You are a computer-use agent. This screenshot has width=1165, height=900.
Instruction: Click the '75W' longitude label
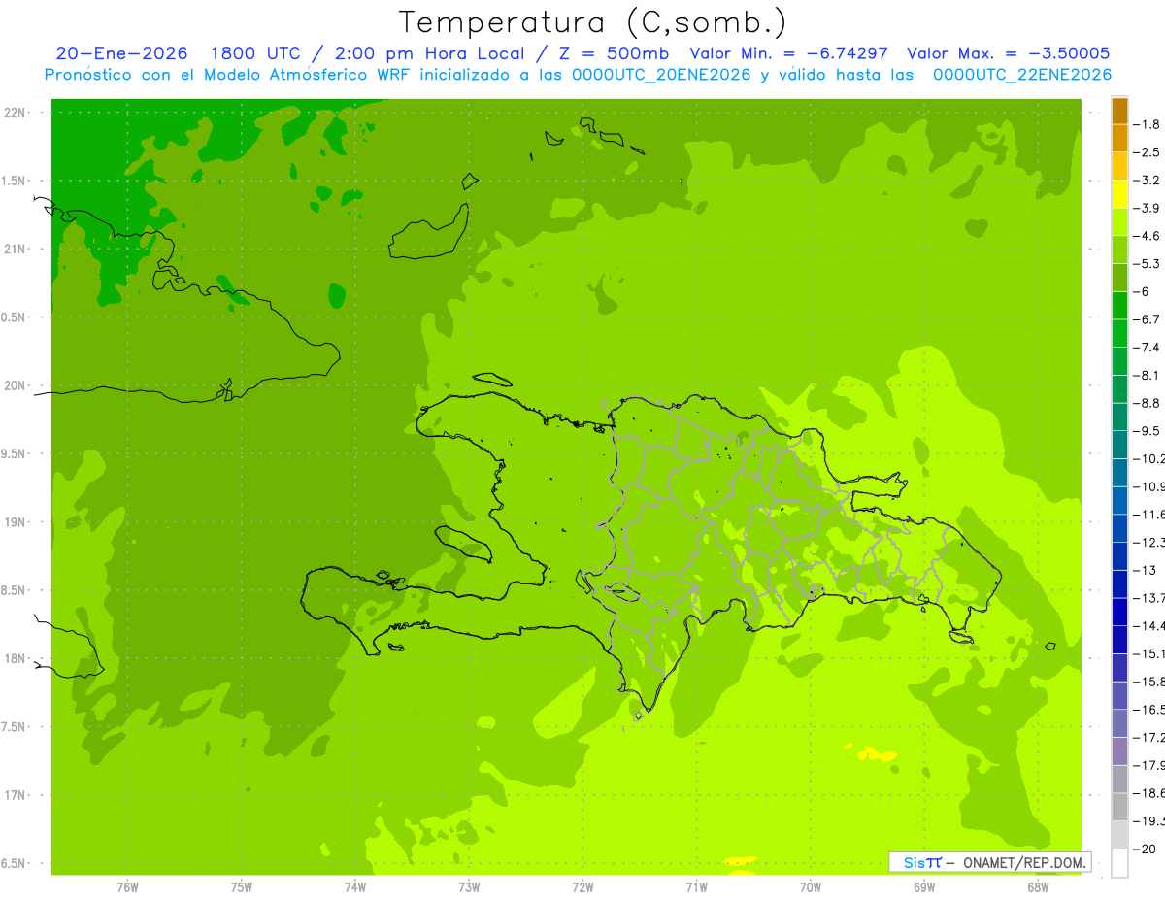[242, 887]
